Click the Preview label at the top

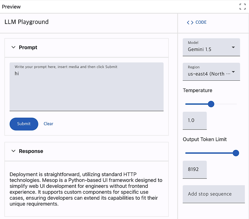(x=11, y=7)
